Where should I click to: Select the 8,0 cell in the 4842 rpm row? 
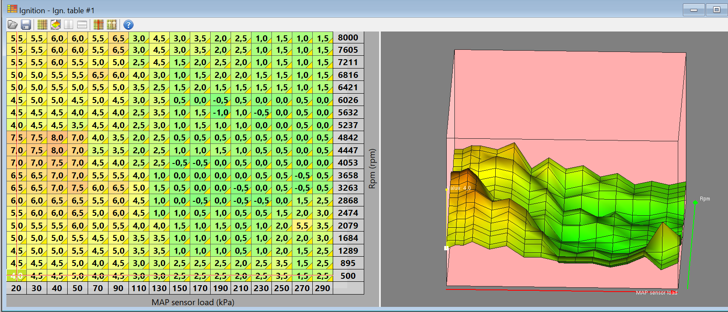pos(57,138)
